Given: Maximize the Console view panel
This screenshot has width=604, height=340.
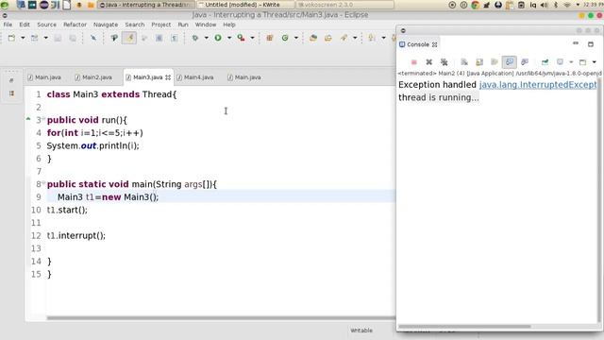Looking at the screenshot, I should pyautogui.click(x=591, y=44).
